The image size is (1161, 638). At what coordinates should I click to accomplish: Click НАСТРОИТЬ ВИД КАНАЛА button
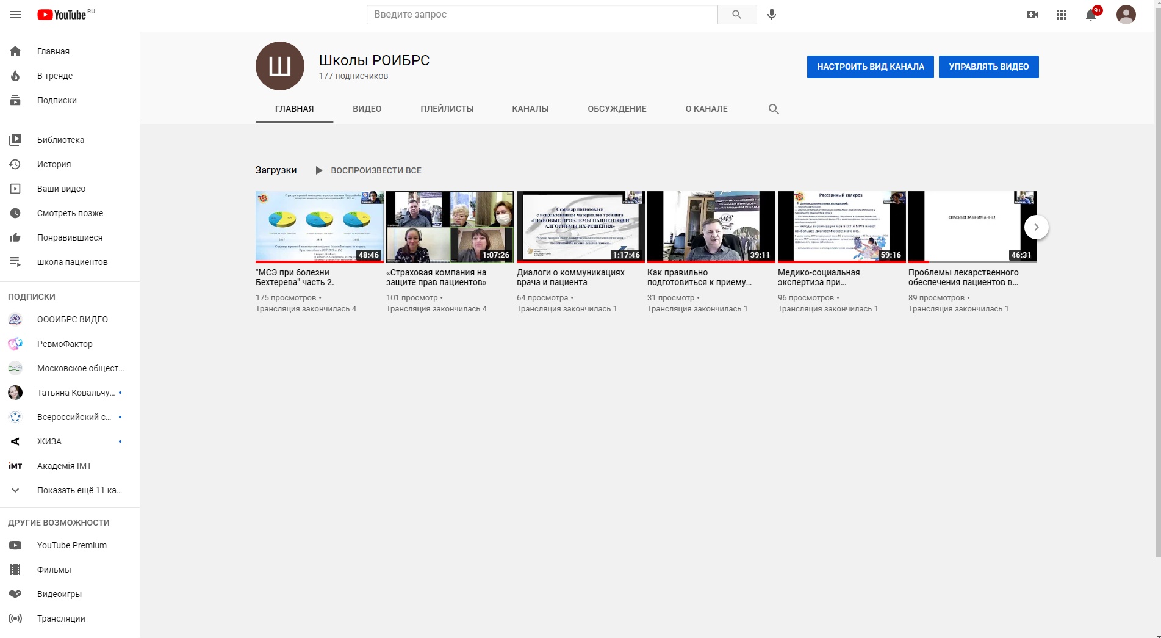(870, 67)
